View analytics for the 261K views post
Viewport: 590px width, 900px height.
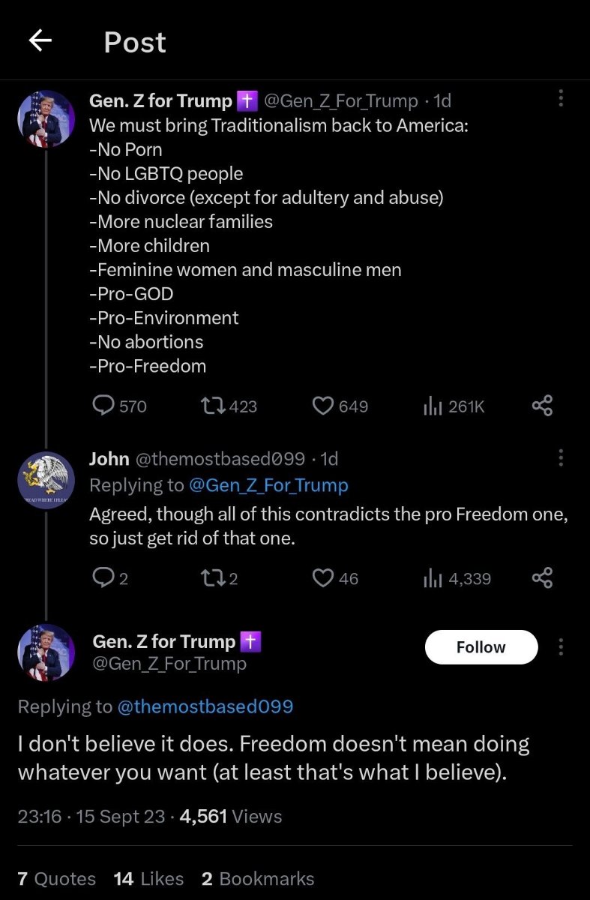click(431, 406)
